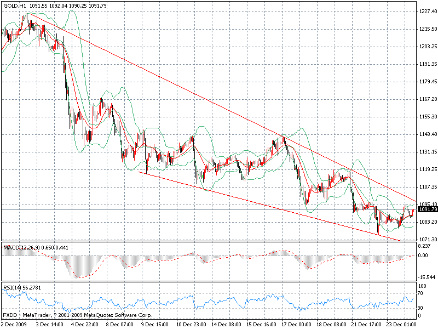Select the 3 Dec 14:00 time label
This screenshot has width=438, height=329.
point(49,325)
